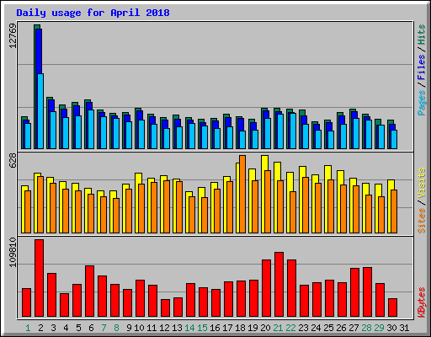Click the red KBytes bar for day 30
Screen dimensions: 431x337
coord(392,308)
